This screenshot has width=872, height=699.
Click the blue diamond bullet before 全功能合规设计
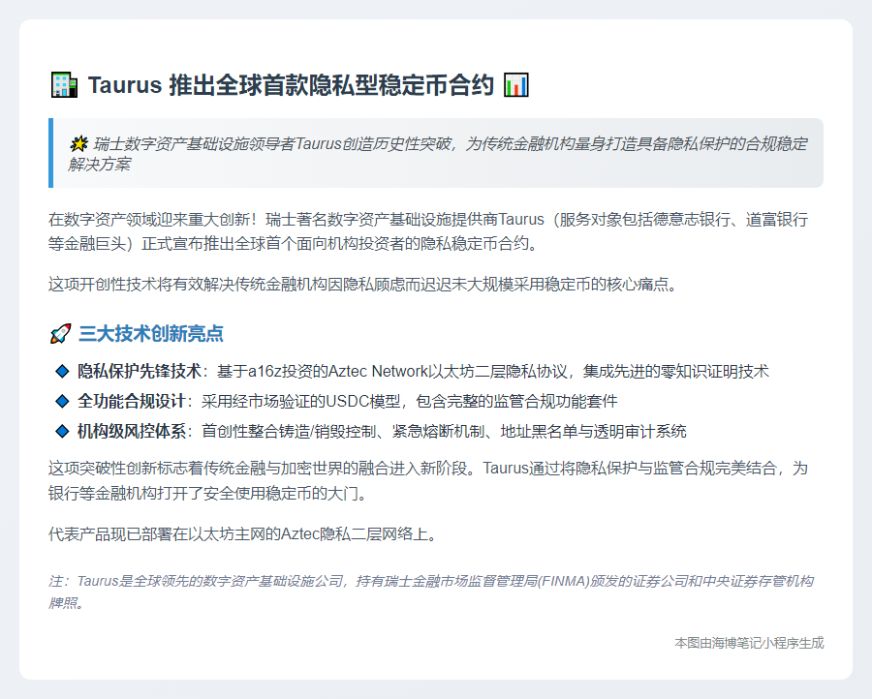[x=62, y=401]
